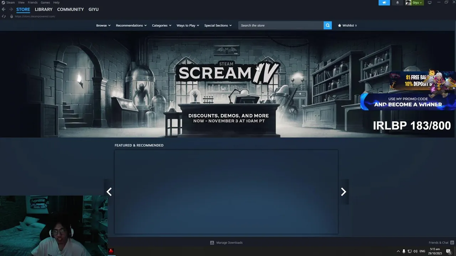
Task: Click the featured carousel content panel
Action: click(x=226, y=192)
